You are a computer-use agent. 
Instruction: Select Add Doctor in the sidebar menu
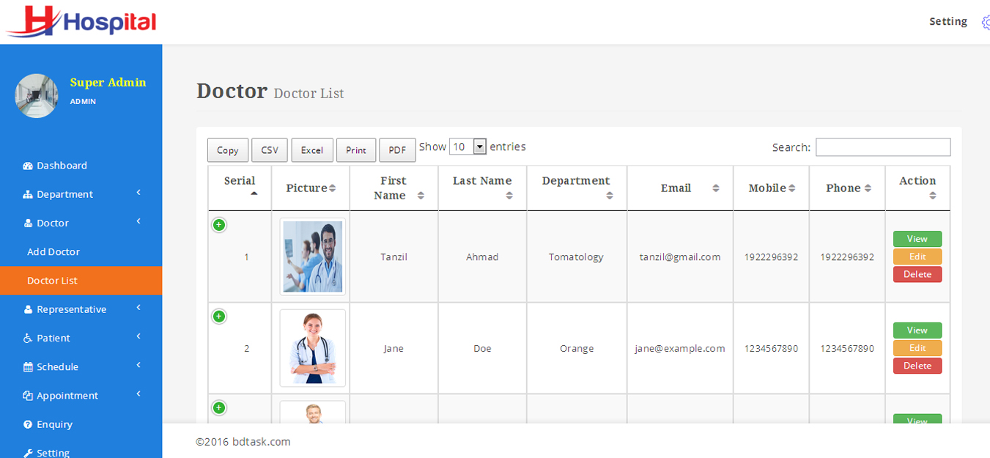(x=53, y=251)
